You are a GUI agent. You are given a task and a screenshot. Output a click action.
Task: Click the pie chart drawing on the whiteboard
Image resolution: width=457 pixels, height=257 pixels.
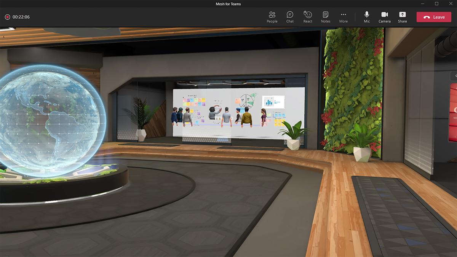tap(247, 100)
